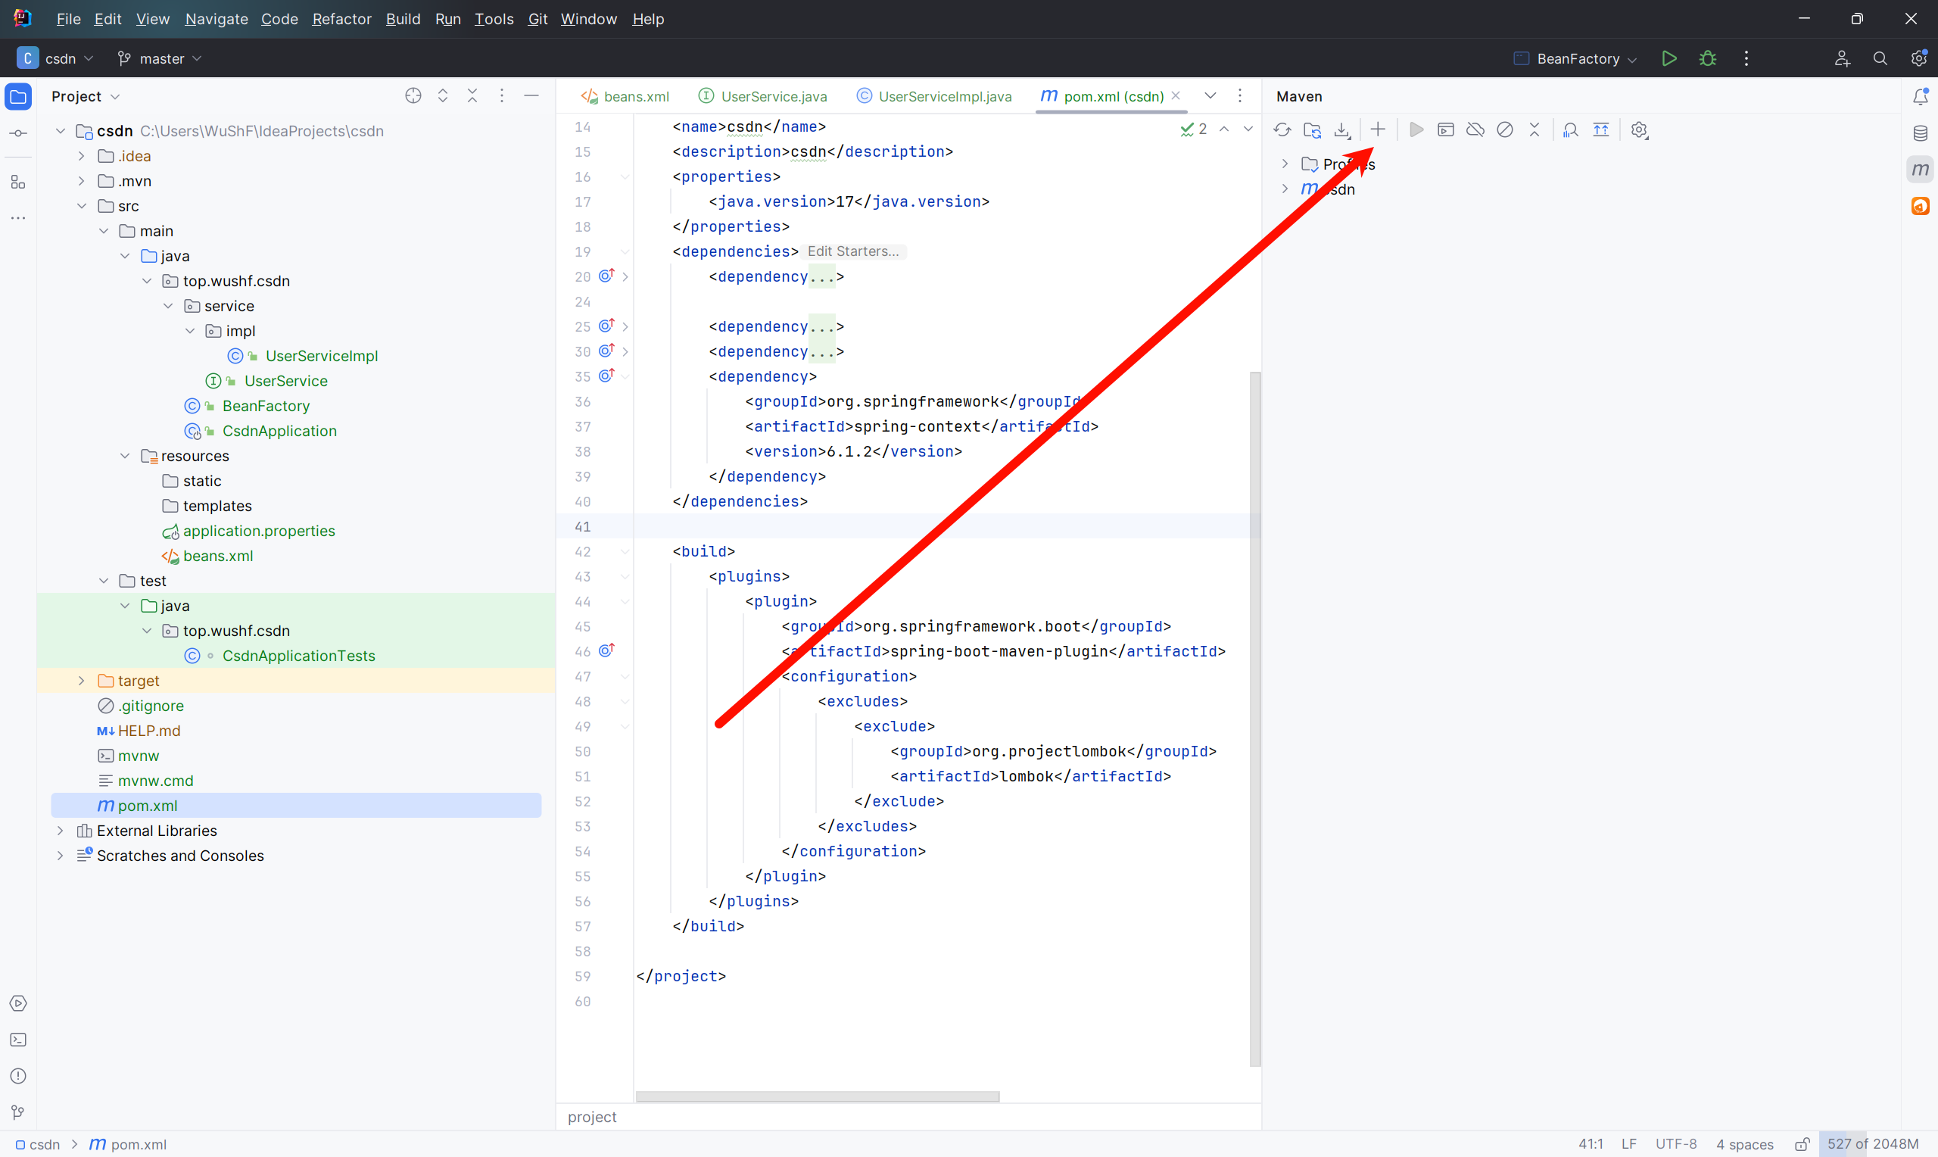1938x1157 pixels.
Task: Unfold dependency block at line 30
Action: tap(625, 351)
